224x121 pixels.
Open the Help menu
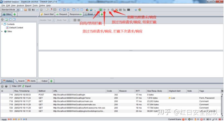coord(48,6)
